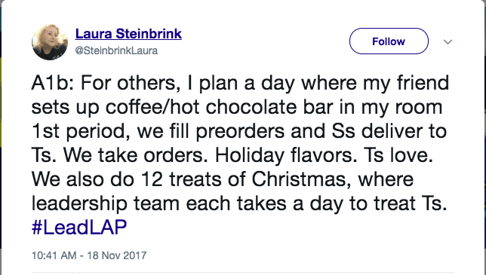
Task: Follow Laura Steinbrink
Action: [x=389, y=41]
